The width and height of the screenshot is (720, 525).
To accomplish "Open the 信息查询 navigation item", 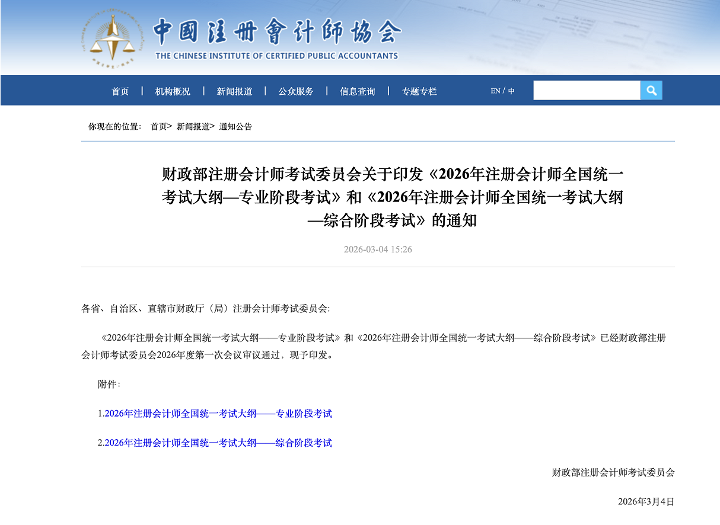I will [x=358, y=91].
